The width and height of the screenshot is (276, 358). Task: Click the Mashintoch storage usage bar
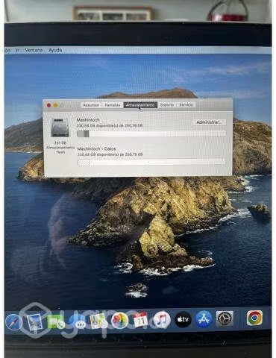pos(151,134)
